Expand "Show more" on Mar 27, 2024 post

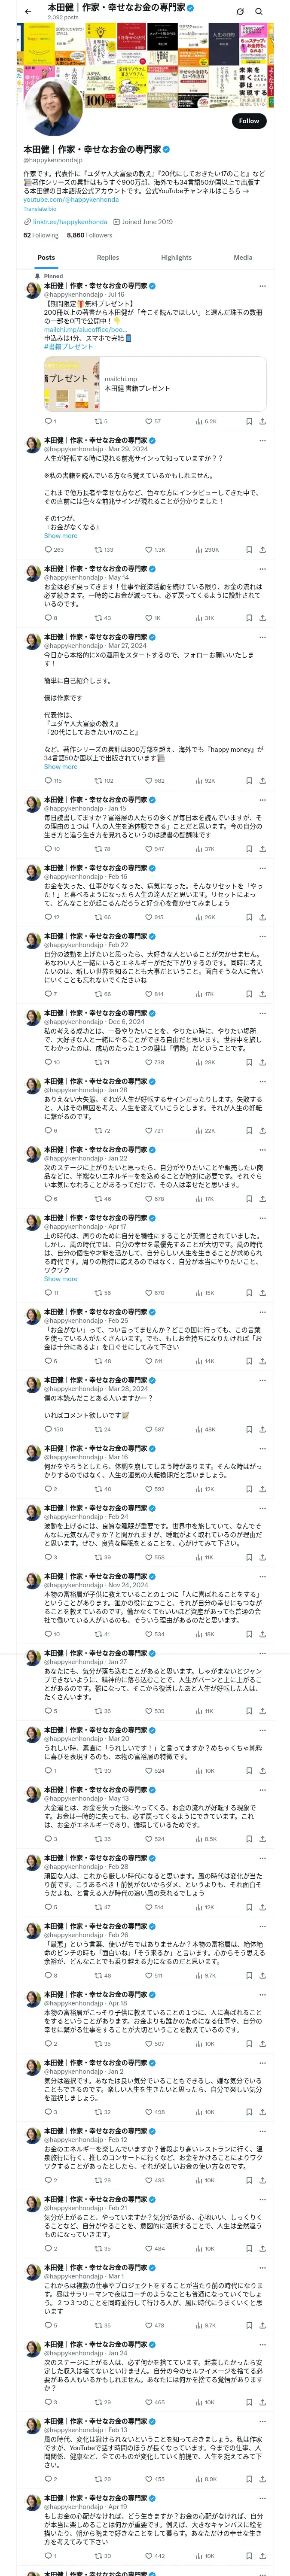coord(60,766)
